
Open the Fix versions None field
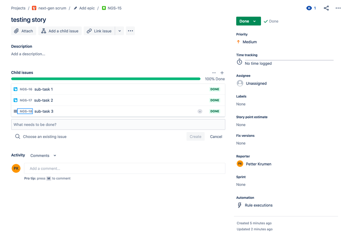point(241,144)
